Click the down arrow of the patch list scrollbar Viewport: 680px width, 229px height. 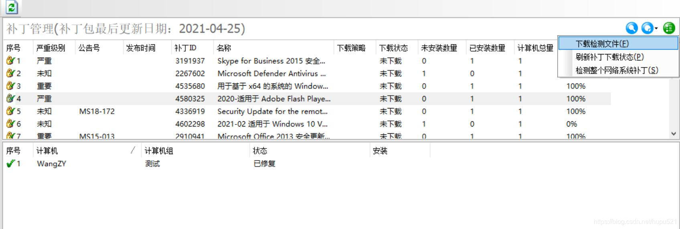coord(673,134)
